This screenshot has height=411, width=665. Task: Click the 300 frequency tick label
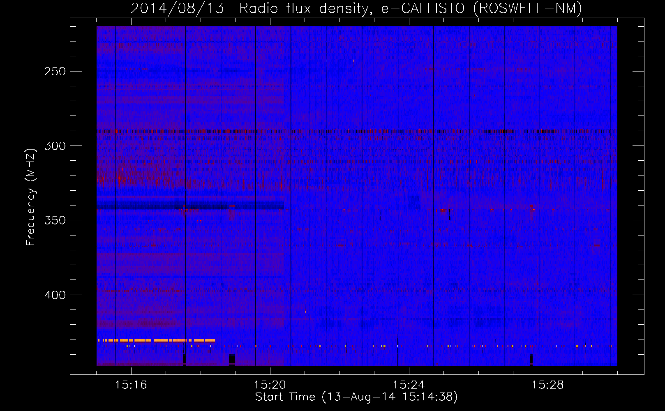pos(55,146)
